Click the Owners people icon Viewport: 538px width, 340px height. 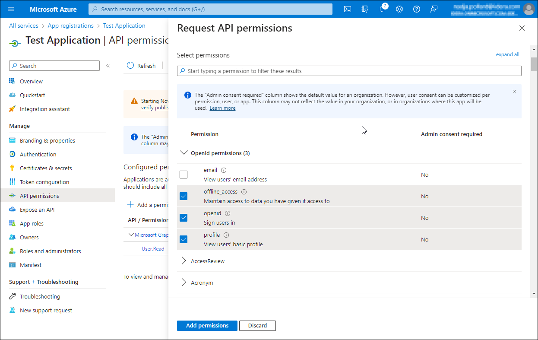(12, 237)
